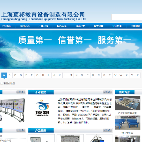
Task: Click letter T in the alphabet index
Action: 110,75
